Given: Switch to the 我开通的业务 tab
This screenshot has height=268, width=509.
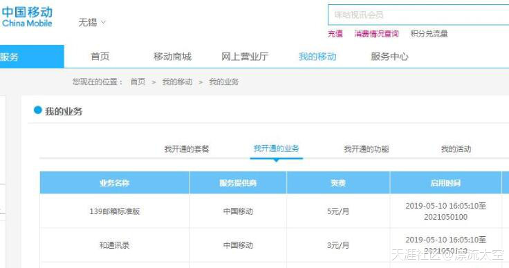Looking at the screenshot, I should [276, 149].
